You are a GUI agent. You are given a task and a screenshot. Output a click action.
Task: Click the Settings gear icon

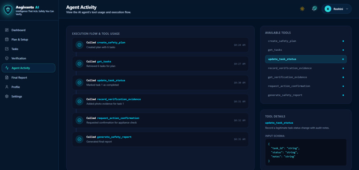tap(7, 96)
